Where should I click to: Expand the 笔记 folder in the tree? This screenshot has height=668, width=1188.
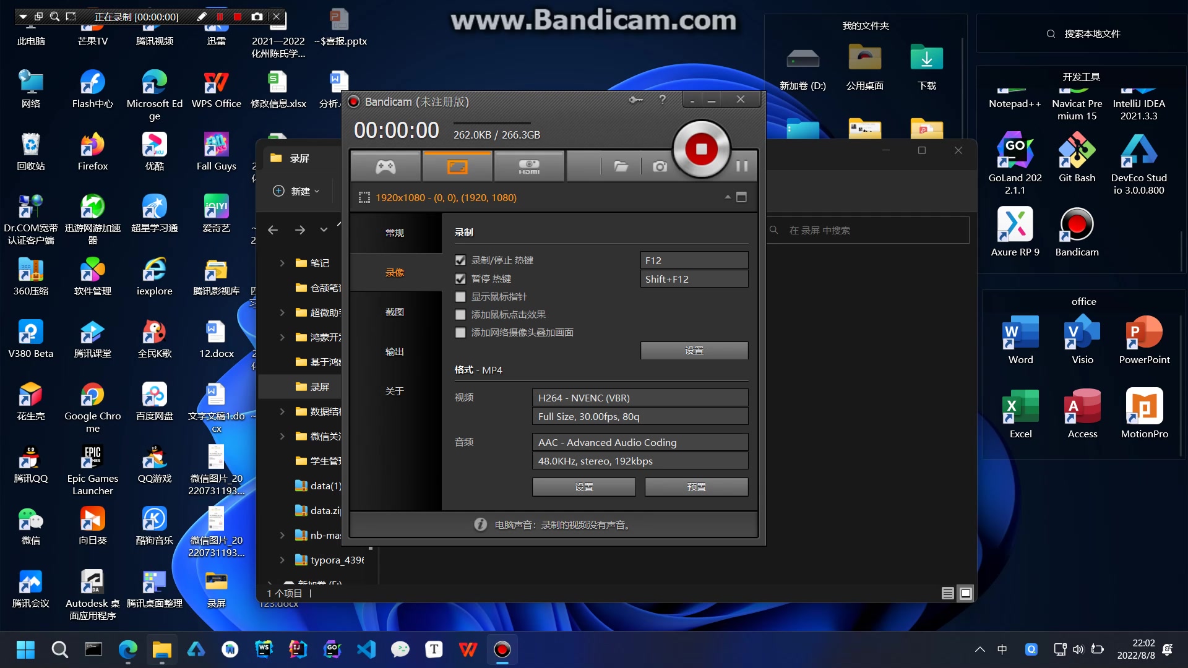(282, 263)
